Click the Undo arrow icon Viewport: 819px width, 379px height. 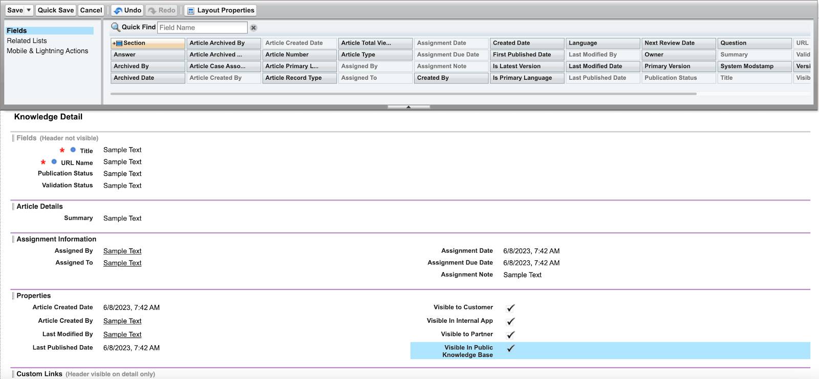point(118,10)
